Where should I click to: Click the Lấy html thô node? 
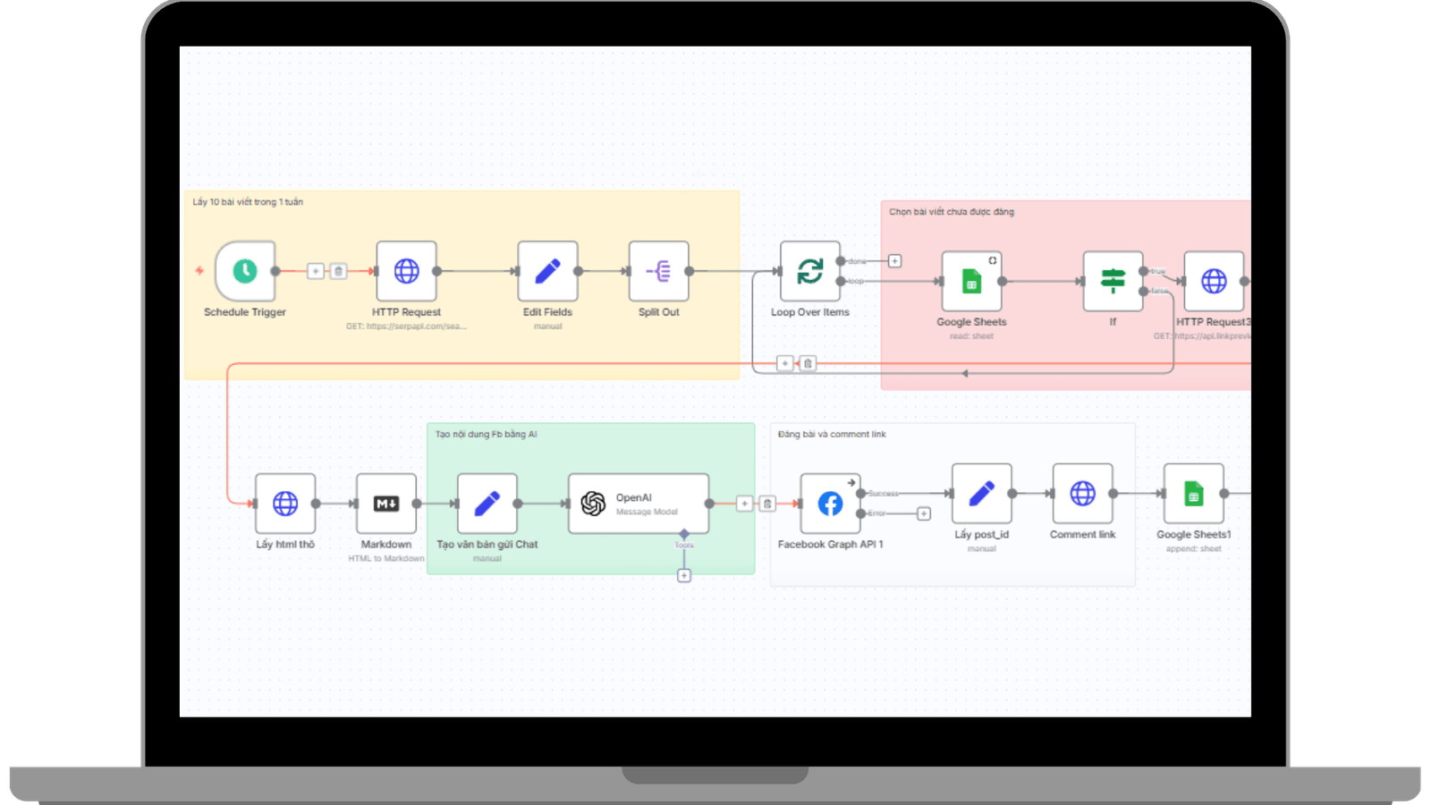click(x=285, y=504)
